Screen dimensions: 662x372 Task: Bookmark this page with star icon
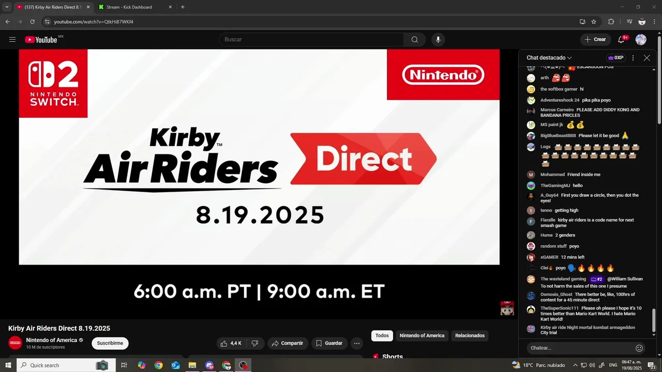coord(594,22)
